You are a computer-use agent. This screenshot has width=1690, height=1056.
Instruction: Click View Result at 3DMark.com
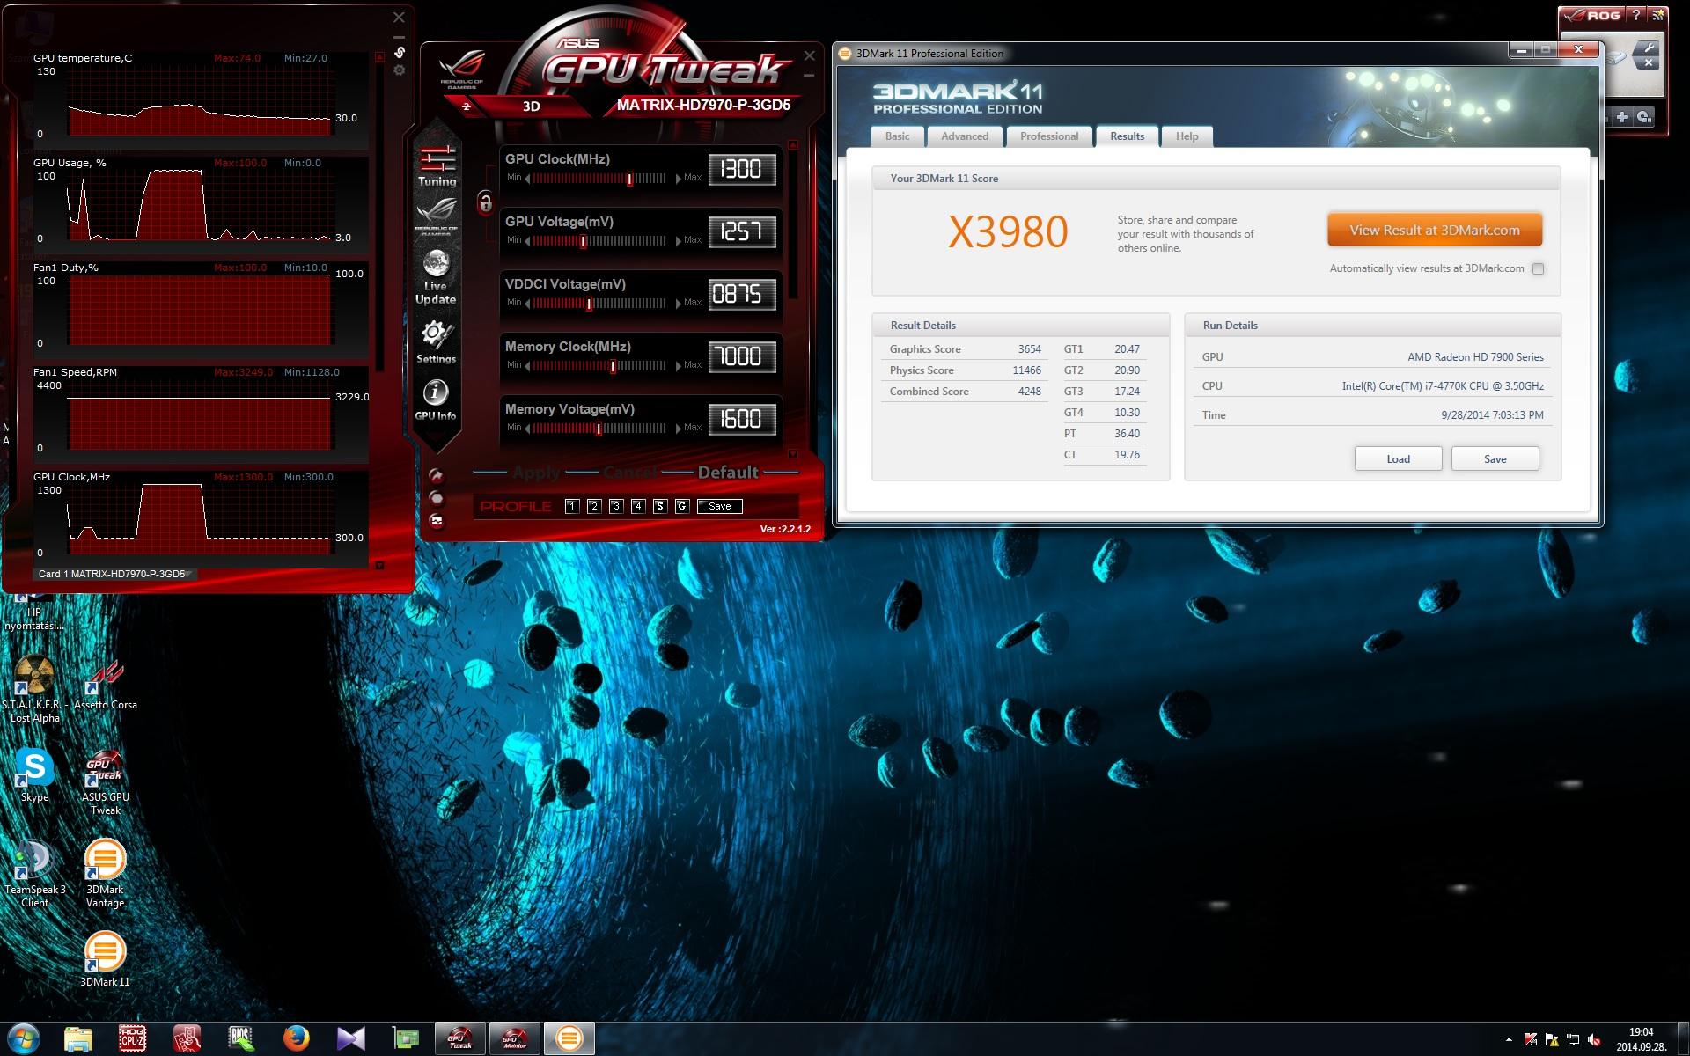1435,231
